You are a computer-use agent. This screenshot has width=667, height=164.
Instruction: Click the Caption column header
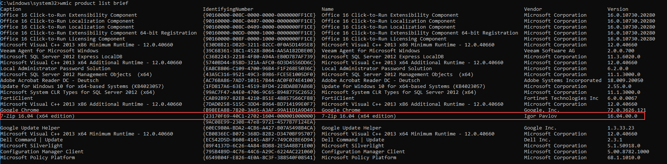pyautogui.click(x=11, y=9)
